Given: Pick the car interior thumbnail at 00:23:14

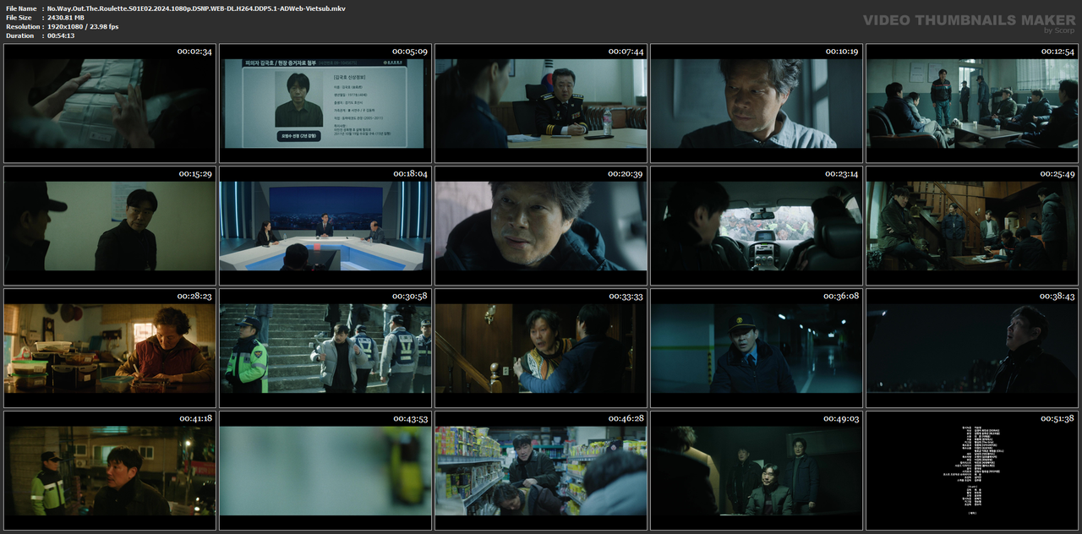Looking at the screenshot, I should pyautogui.click(x=757, y=226).
